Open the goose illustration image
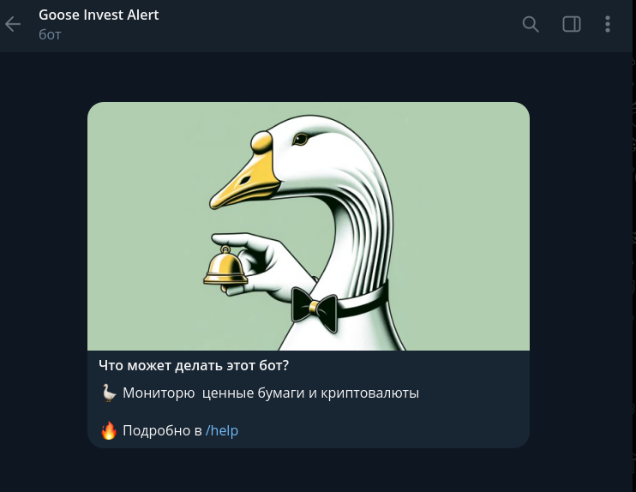Viewport: 636px width, 492px height. coord(308,226)
